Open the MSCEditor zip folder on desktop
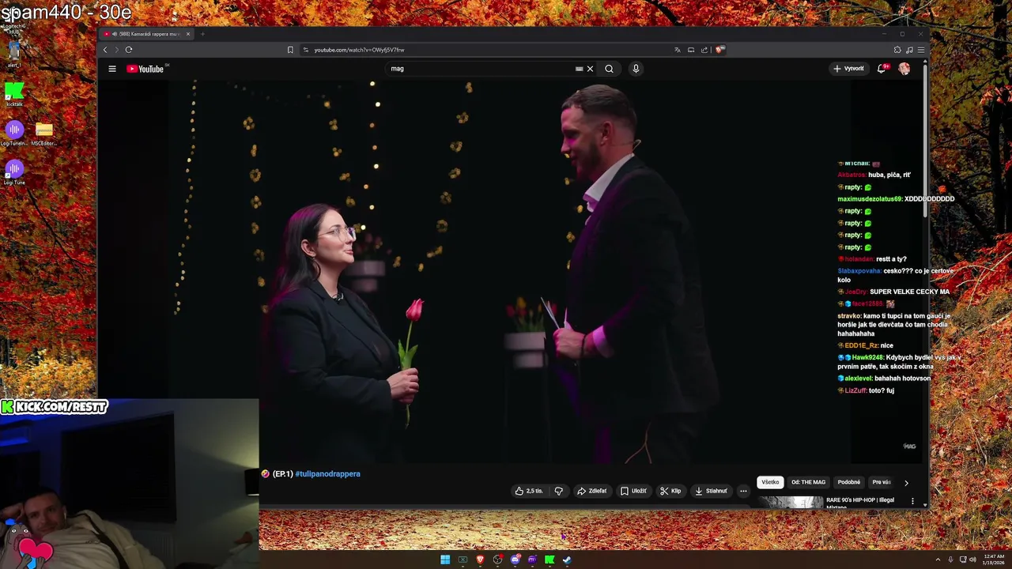The image size is (1012, 569). (44, 133)
